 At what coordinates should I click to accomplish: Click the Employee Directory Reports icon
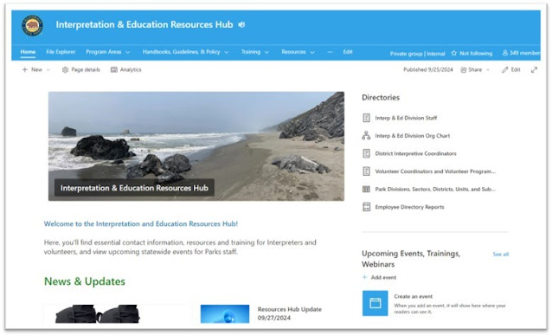[x=366, y=207]
